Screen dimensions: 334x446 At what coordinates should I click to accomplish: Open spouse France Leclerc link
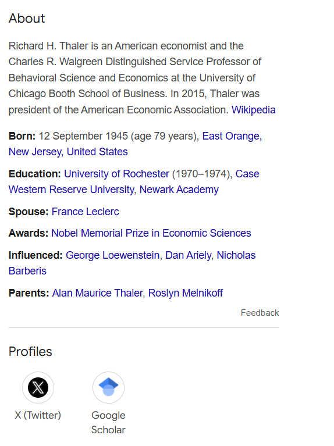coord(85,212)
